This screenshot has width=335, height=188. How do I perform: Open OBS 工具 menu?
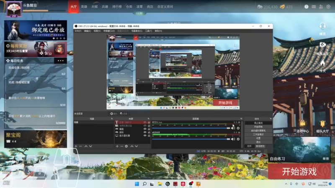(149, 31)
